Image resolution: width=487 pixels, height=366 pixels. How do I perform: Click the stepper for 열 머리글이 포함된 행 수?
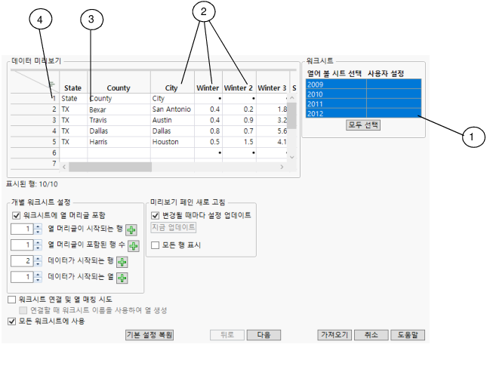pos(38,245)
